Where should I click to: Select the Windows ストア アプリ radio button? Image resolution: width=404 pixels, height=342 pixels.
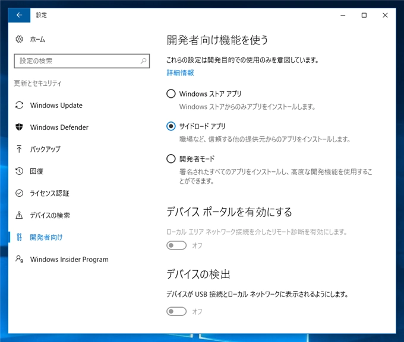coord(171,94)
